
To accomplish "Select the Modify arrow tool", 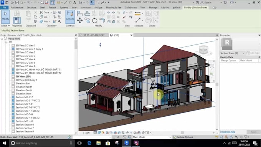I will coord(5,17).
